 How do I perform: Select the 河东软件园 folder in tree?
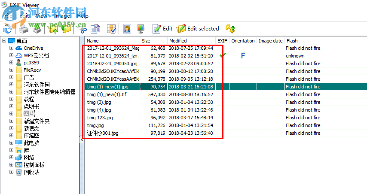pos(37,85)
